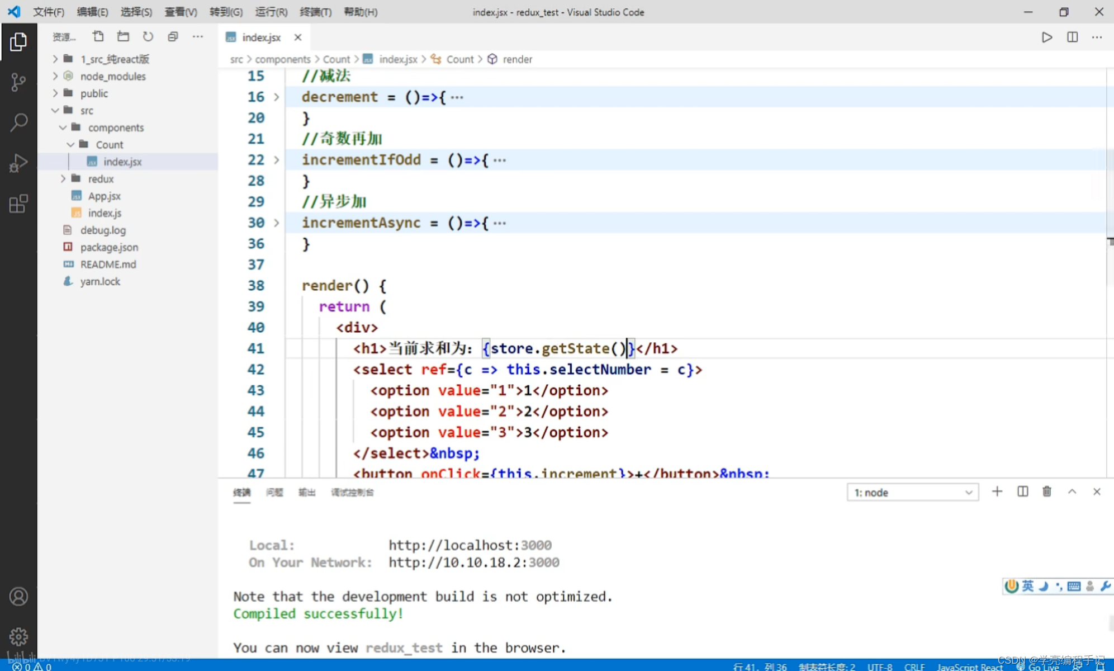Switch to the 输出 panel tab
This screenshot has height=671, width=1114.
307,492
